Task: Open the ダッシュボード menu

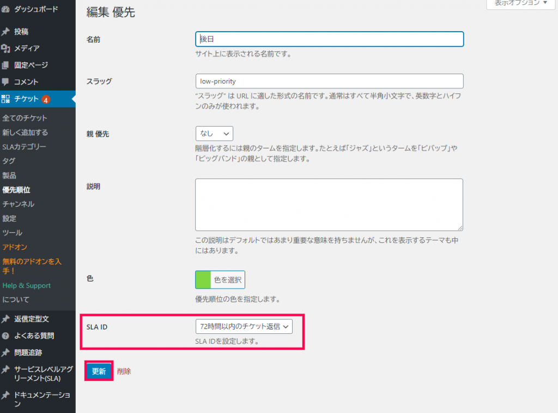Action: (36, 9)
